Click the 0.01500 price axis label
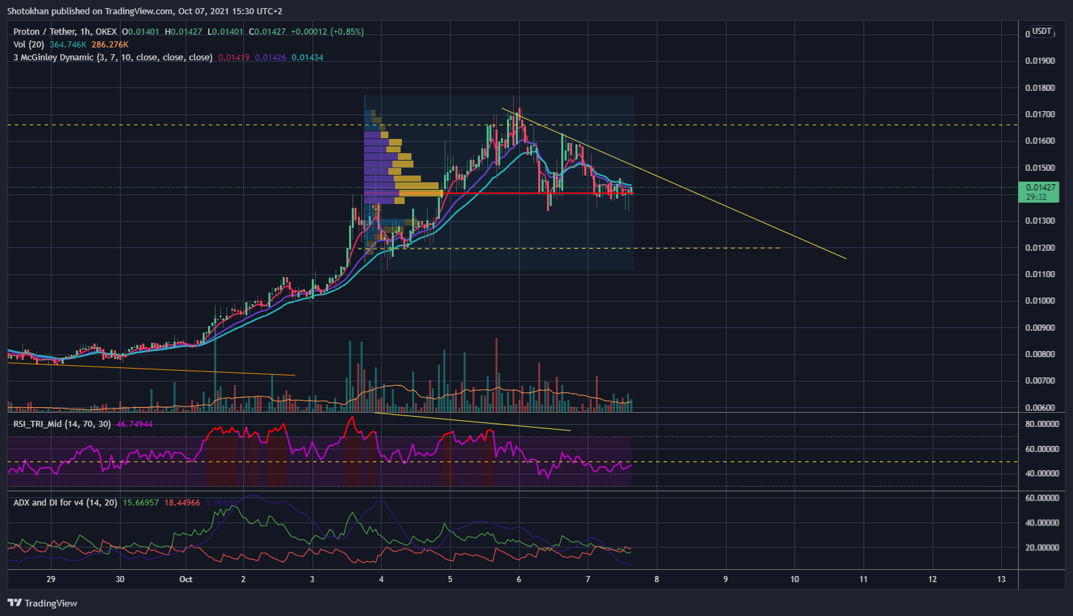The width and height of the screenshot is (1073, 616). [x=1040, y=167]
